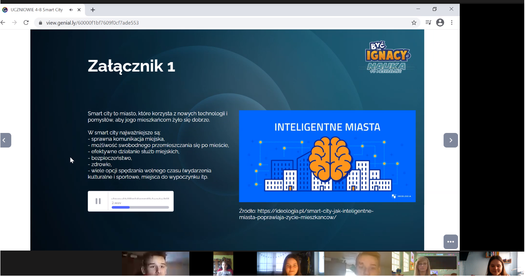Open the media control icon in toolbar
Screen dimensions: 525x276
[x=428, y=23]
